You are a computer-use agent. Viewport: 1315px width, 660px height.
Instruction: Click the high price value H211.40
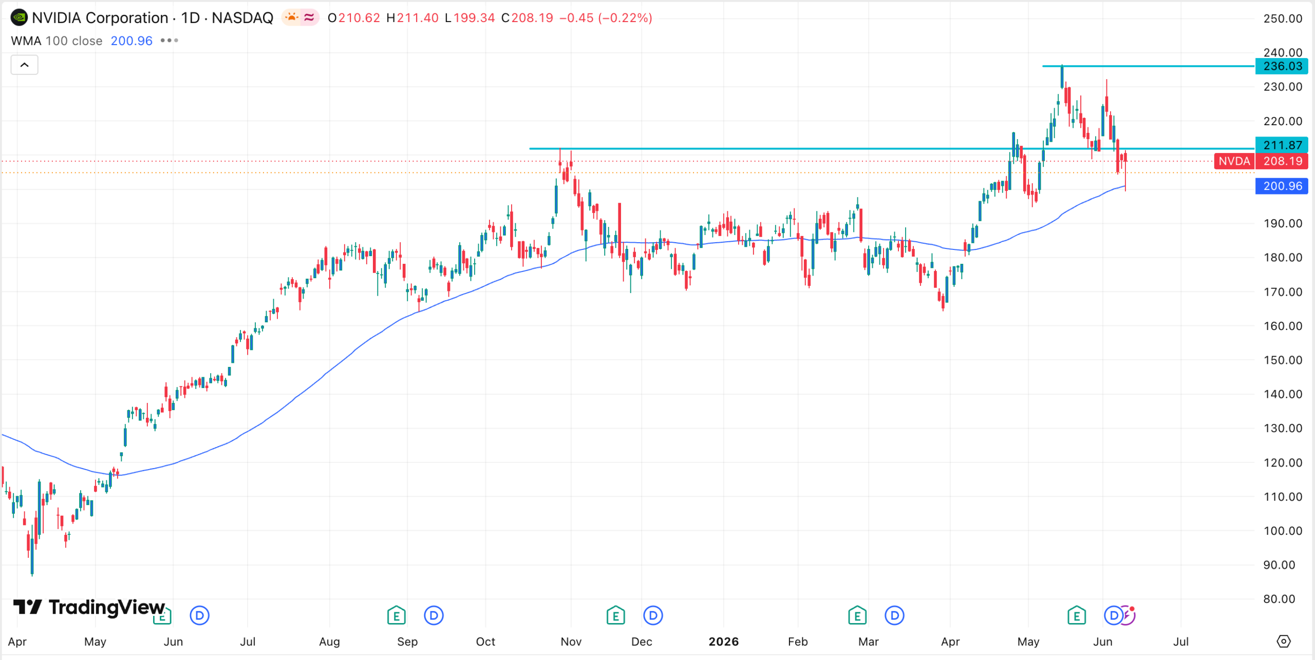pyautogui.click(x=412, y=18)
